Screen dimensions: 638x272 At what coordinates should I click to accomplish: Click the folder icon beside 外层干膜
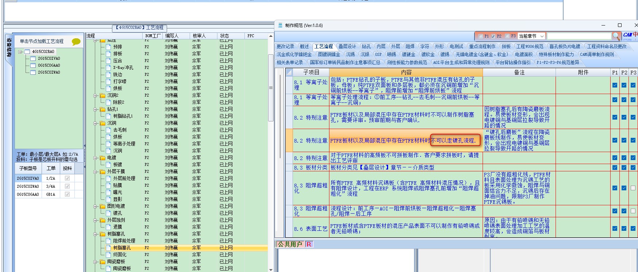[103, 171]
